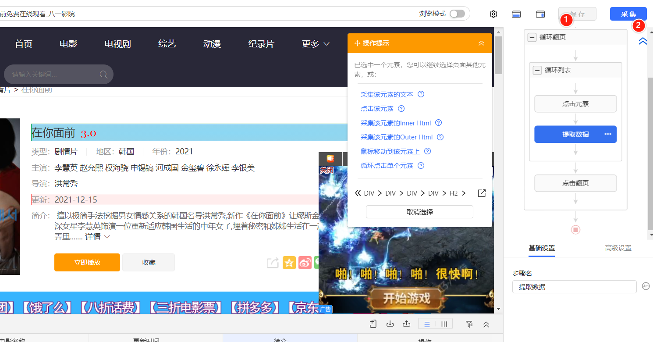Click the 取消选择 button
The height and width of the screenshot is (342, 653).
point(419,212)
